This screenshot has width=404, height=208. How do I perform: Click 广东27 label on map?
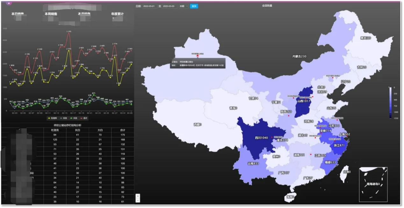click(308, 178)
